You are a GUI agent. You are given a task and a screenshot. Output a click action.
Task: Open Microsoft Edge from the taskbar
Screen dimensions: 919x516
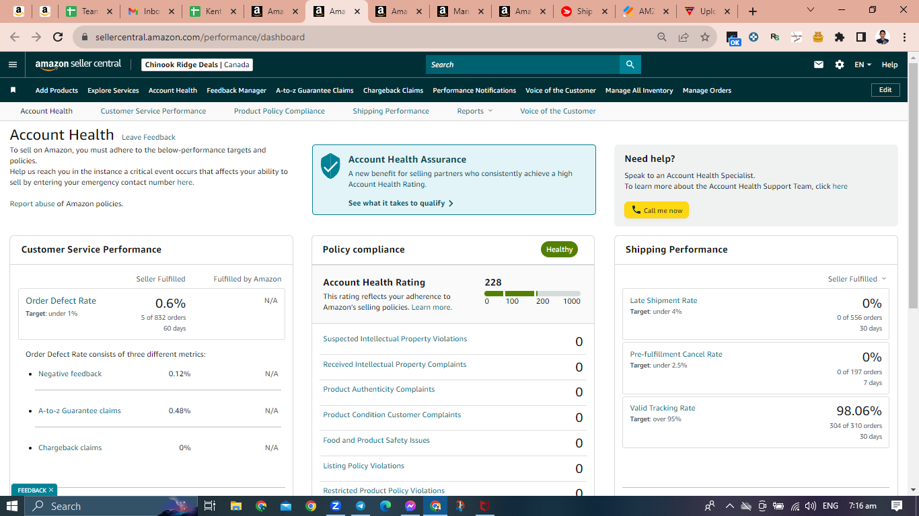coord(385,506)
